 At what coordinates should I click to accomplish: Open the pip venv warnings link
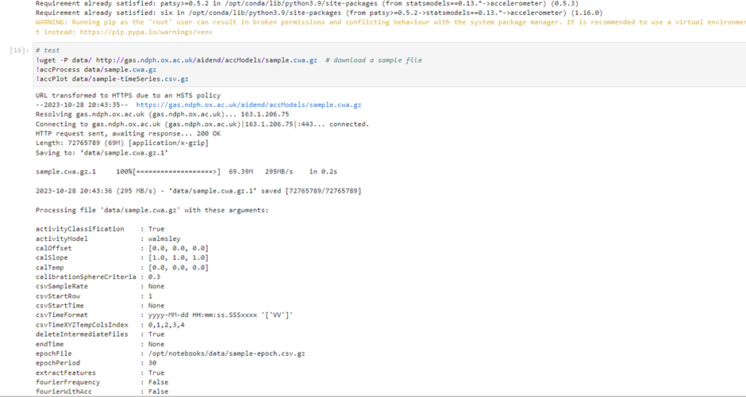pyautogui.click(x=146, y=32)
